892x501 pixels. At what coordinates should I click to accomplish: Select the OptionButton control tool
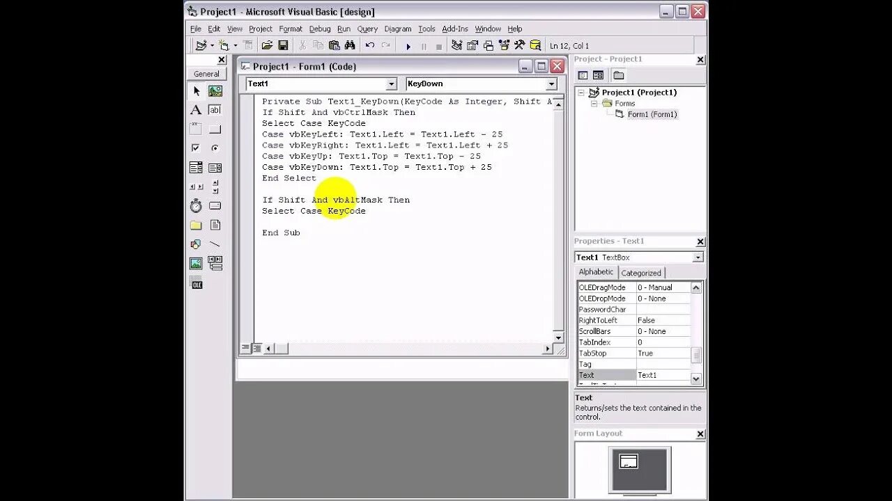click(215, 148)
